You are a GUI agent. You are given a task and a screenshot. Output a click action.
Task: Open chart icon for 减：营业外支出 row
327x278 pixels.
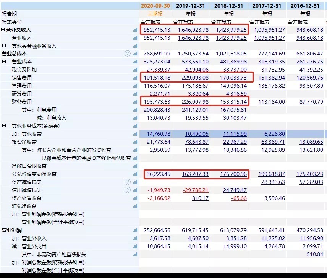coord(135,247)
